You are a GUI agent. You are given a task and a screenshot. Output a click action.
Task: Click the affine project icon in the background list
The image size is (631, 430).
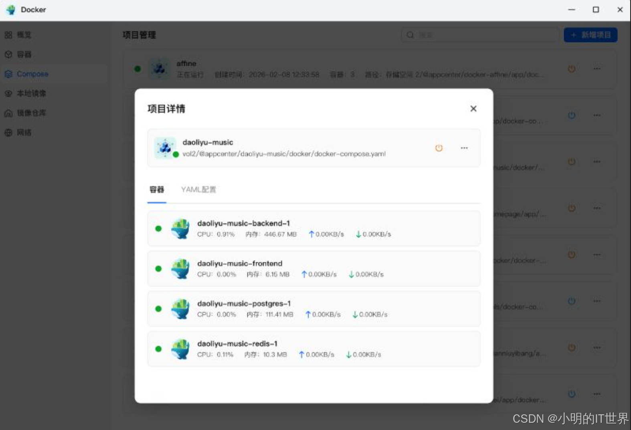[160, 69]
